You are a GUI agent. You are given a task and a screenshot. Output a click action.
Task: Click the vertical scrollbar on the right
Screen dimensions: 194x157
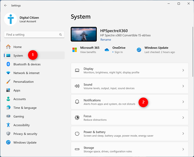(193, 52)
